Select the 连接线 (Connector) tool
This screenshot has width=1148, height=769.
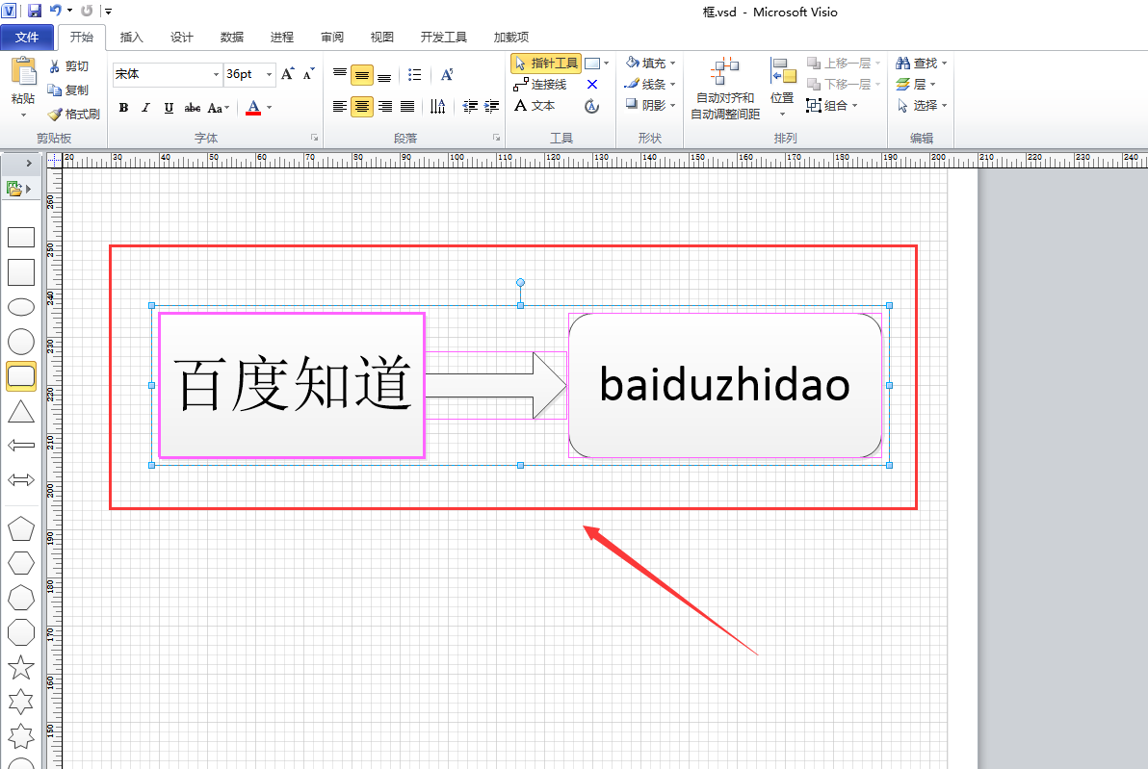[540, 85]
